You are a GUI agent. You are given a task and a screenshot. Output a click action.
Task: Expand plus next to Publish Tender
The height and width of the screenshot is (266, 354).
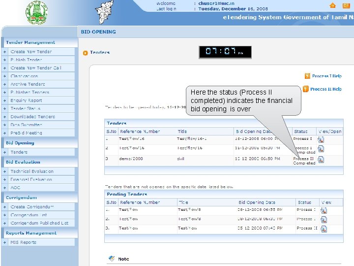click(x=4, y=60)
